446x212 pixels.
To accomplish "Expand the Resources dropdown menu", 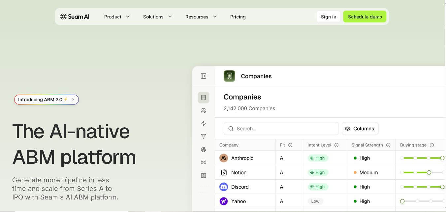I will (x=201, y=17).
